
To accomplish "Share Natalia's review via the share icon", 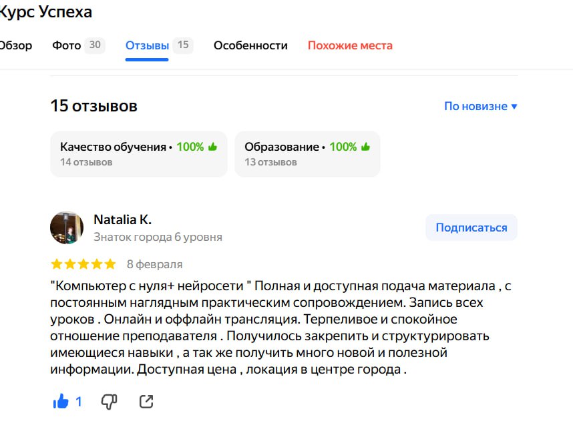I will coord(147,401).
